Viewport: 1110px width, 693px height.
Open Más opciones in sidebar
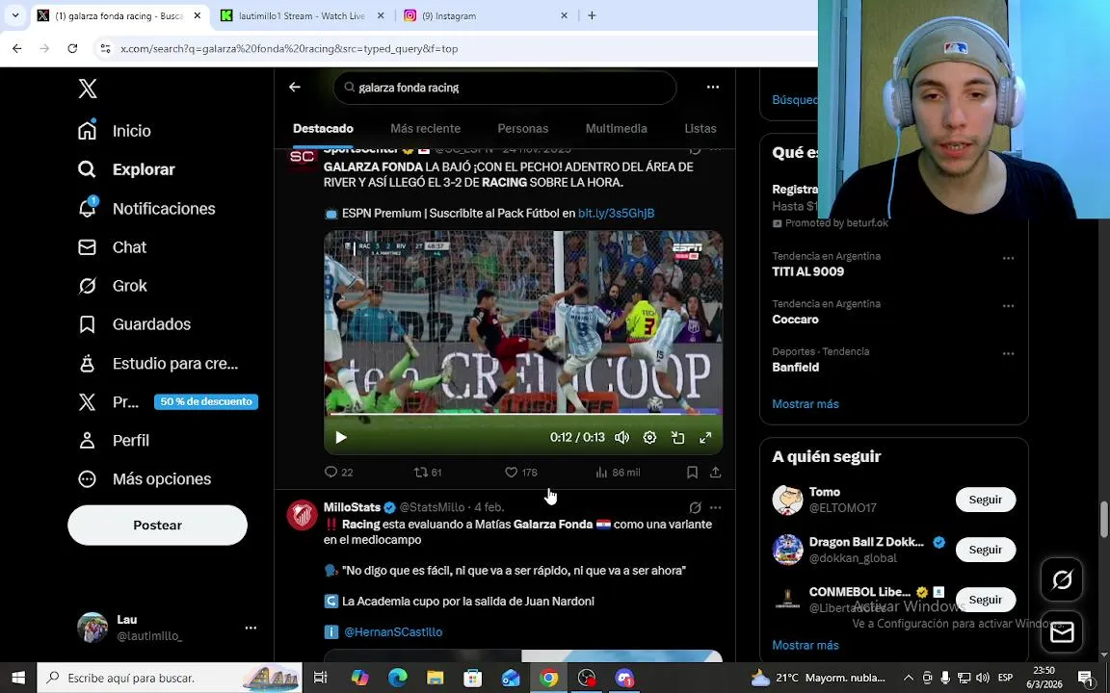pos(145,478)
